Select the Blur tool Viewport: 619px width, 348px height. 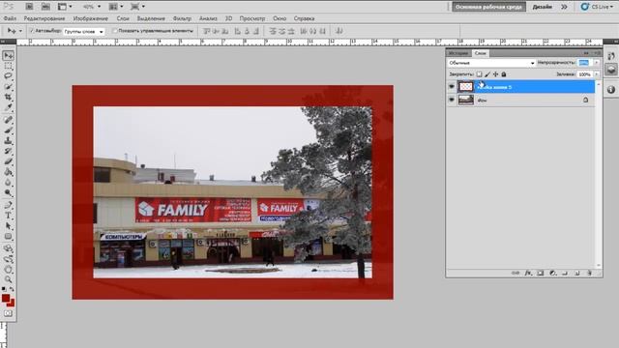[x=9, y=183]
